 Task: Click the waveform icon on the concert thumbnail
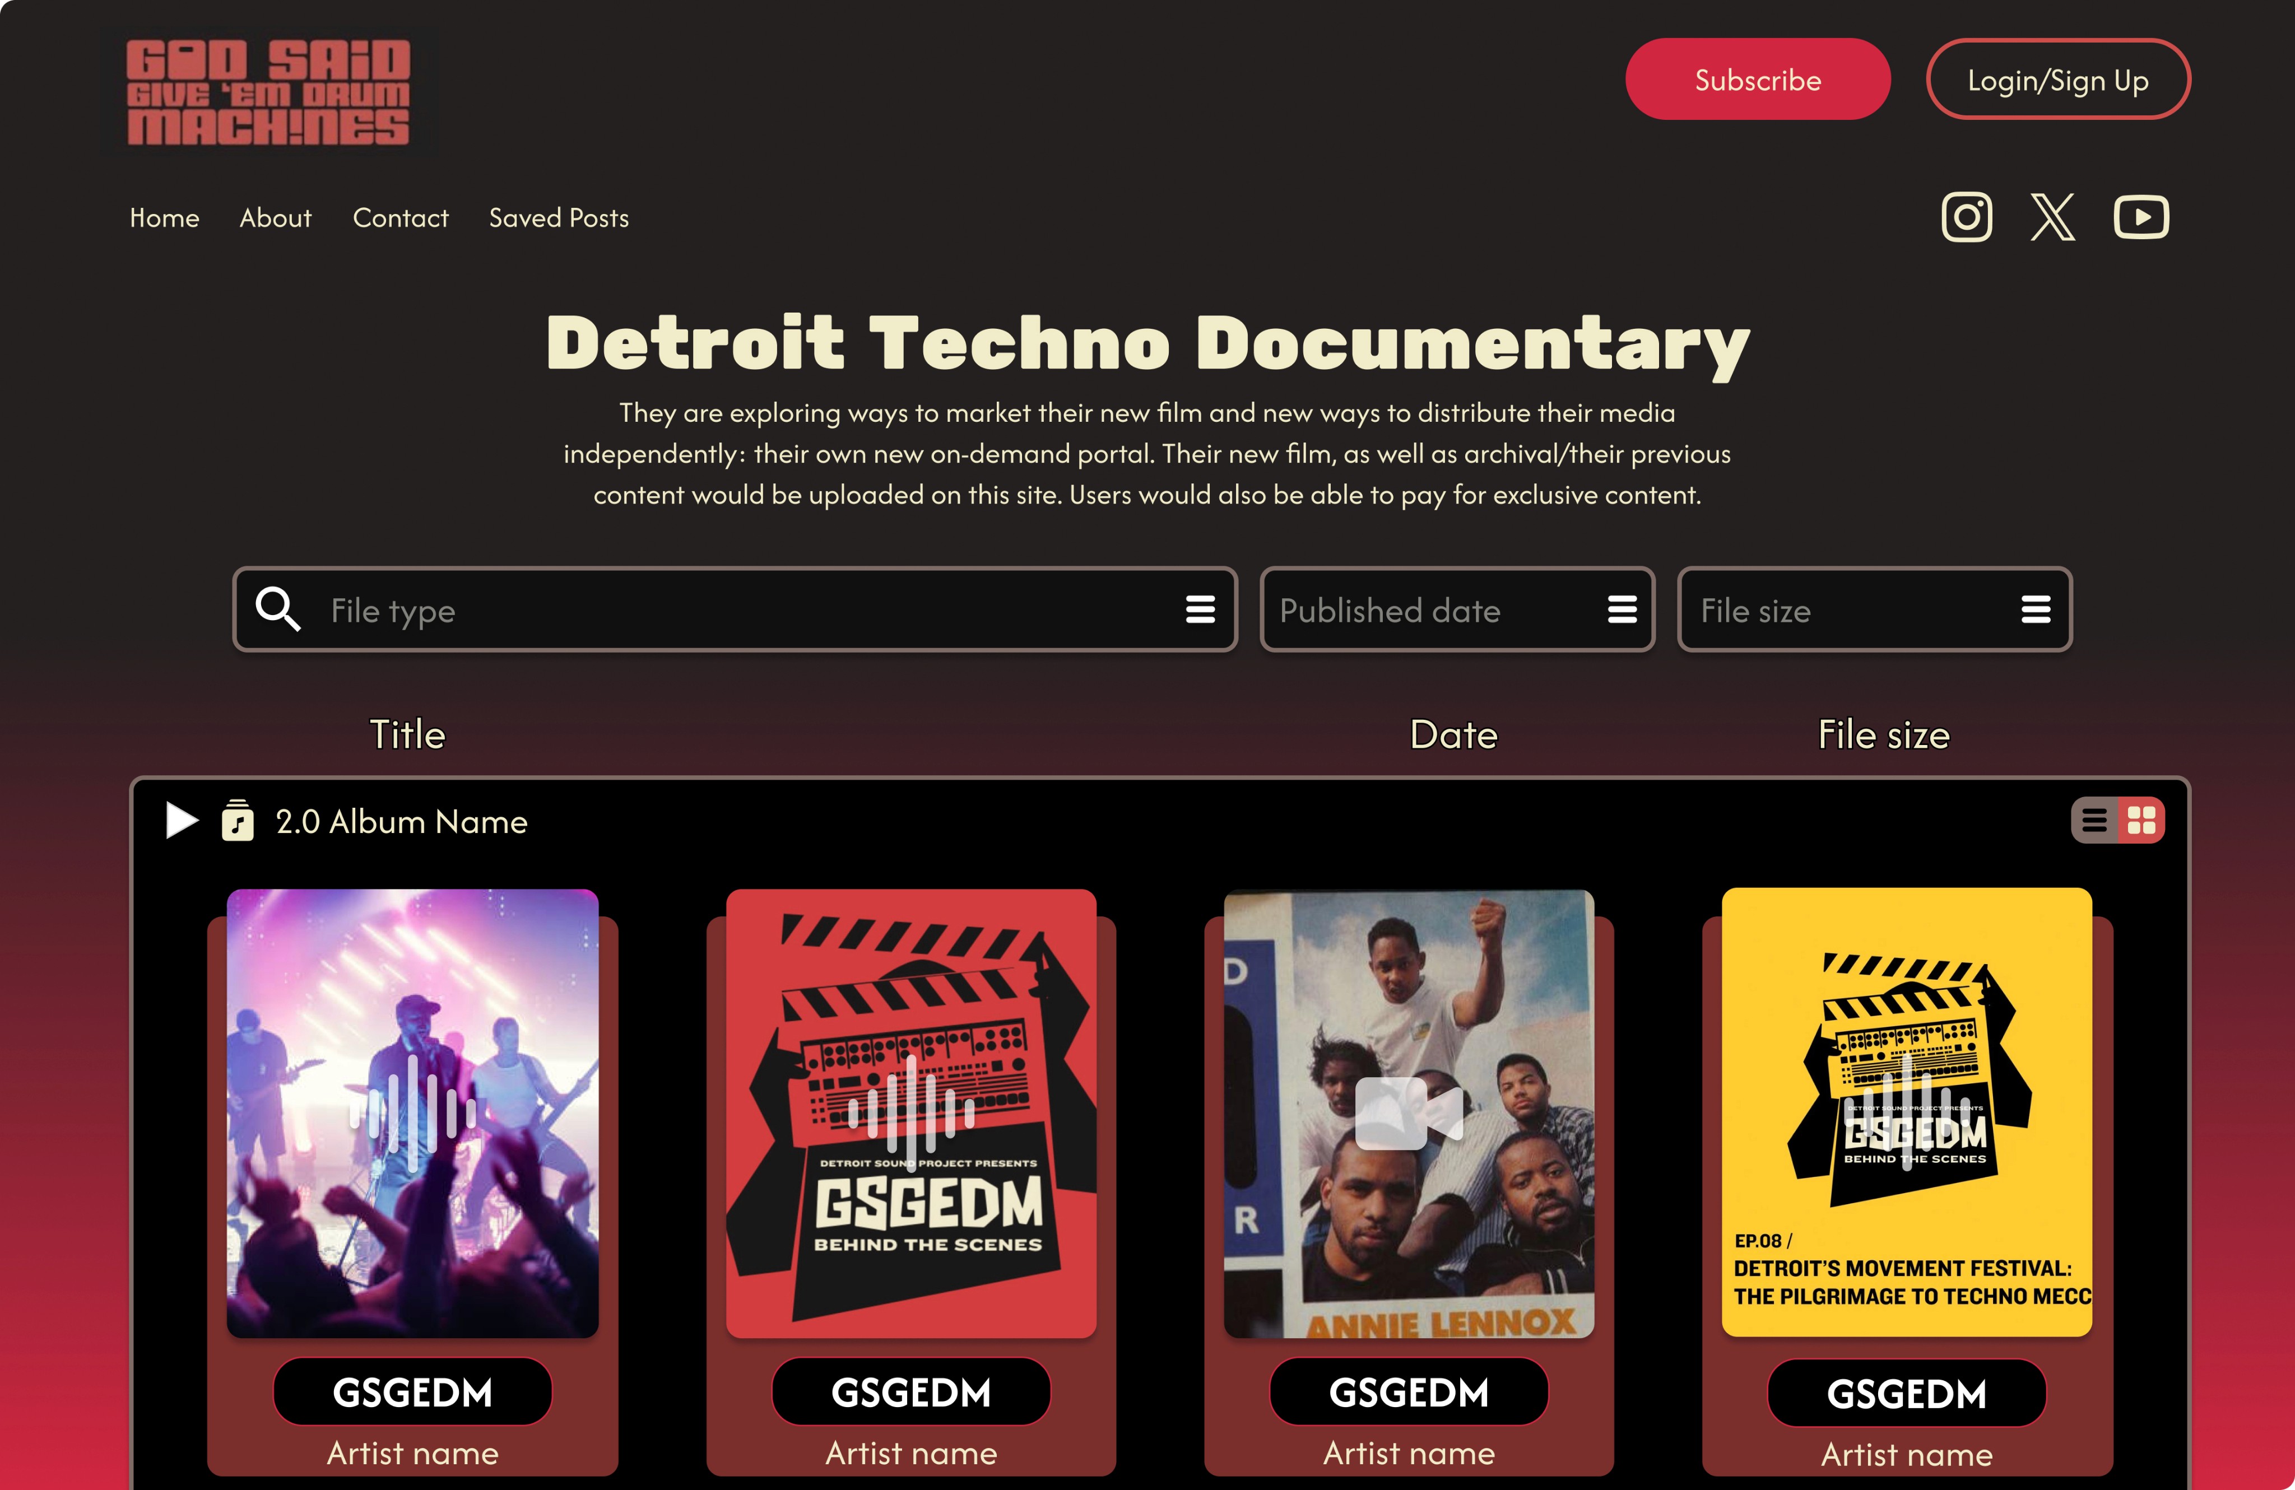[412, 1113]
